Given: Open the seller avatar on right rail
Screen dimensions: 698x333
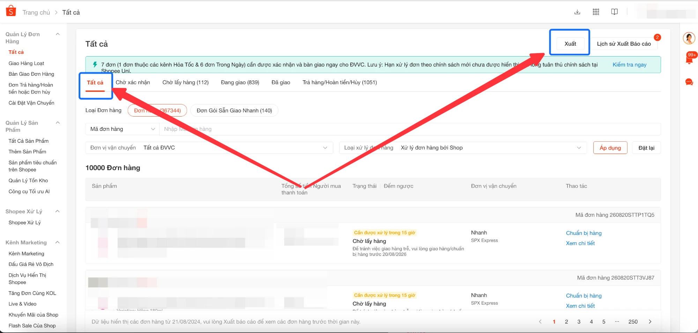Looking at the screenshot, I should click(689, 38).
